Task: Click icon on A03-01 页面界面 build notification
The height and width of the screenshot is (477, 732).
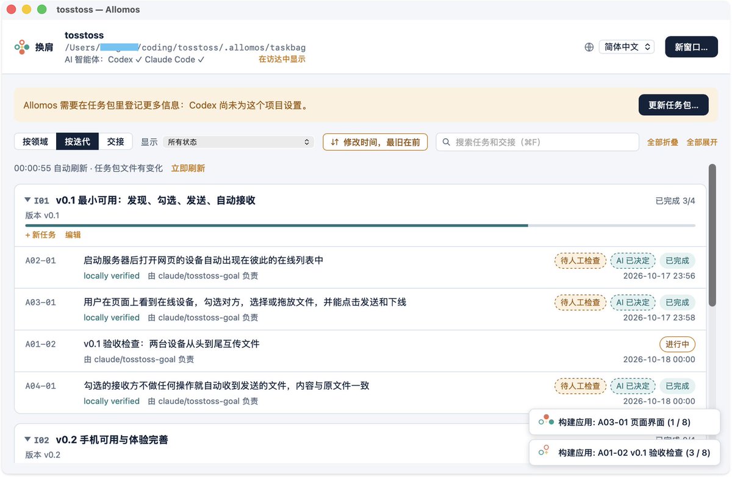Action: pos(546,422)
